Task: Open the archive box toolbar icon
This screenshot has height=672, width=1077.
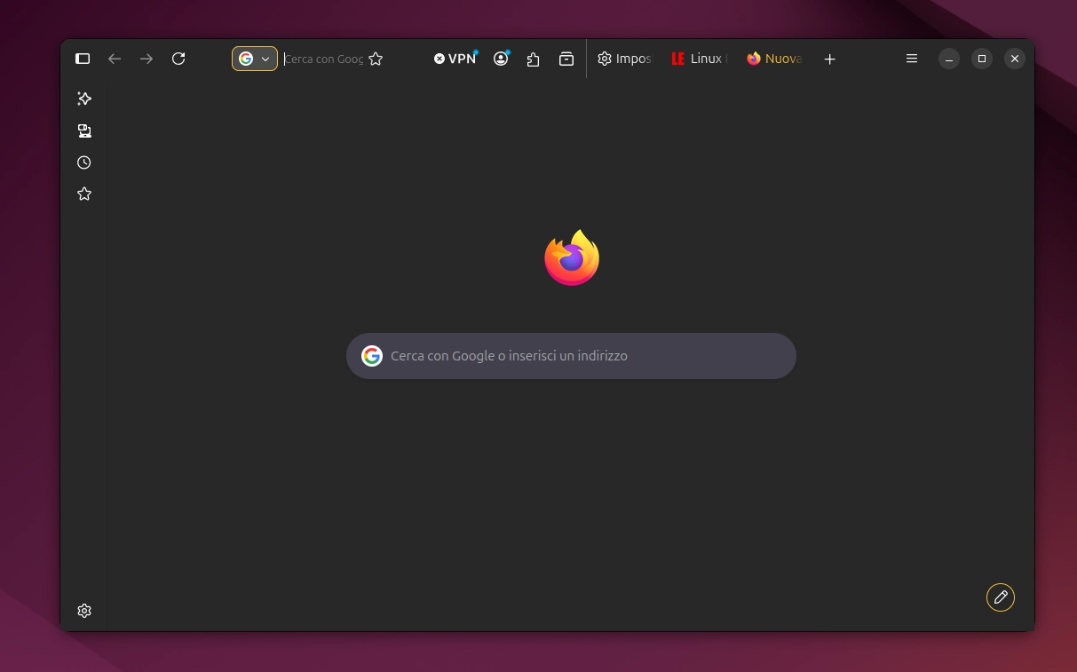Action: point(566,59)
